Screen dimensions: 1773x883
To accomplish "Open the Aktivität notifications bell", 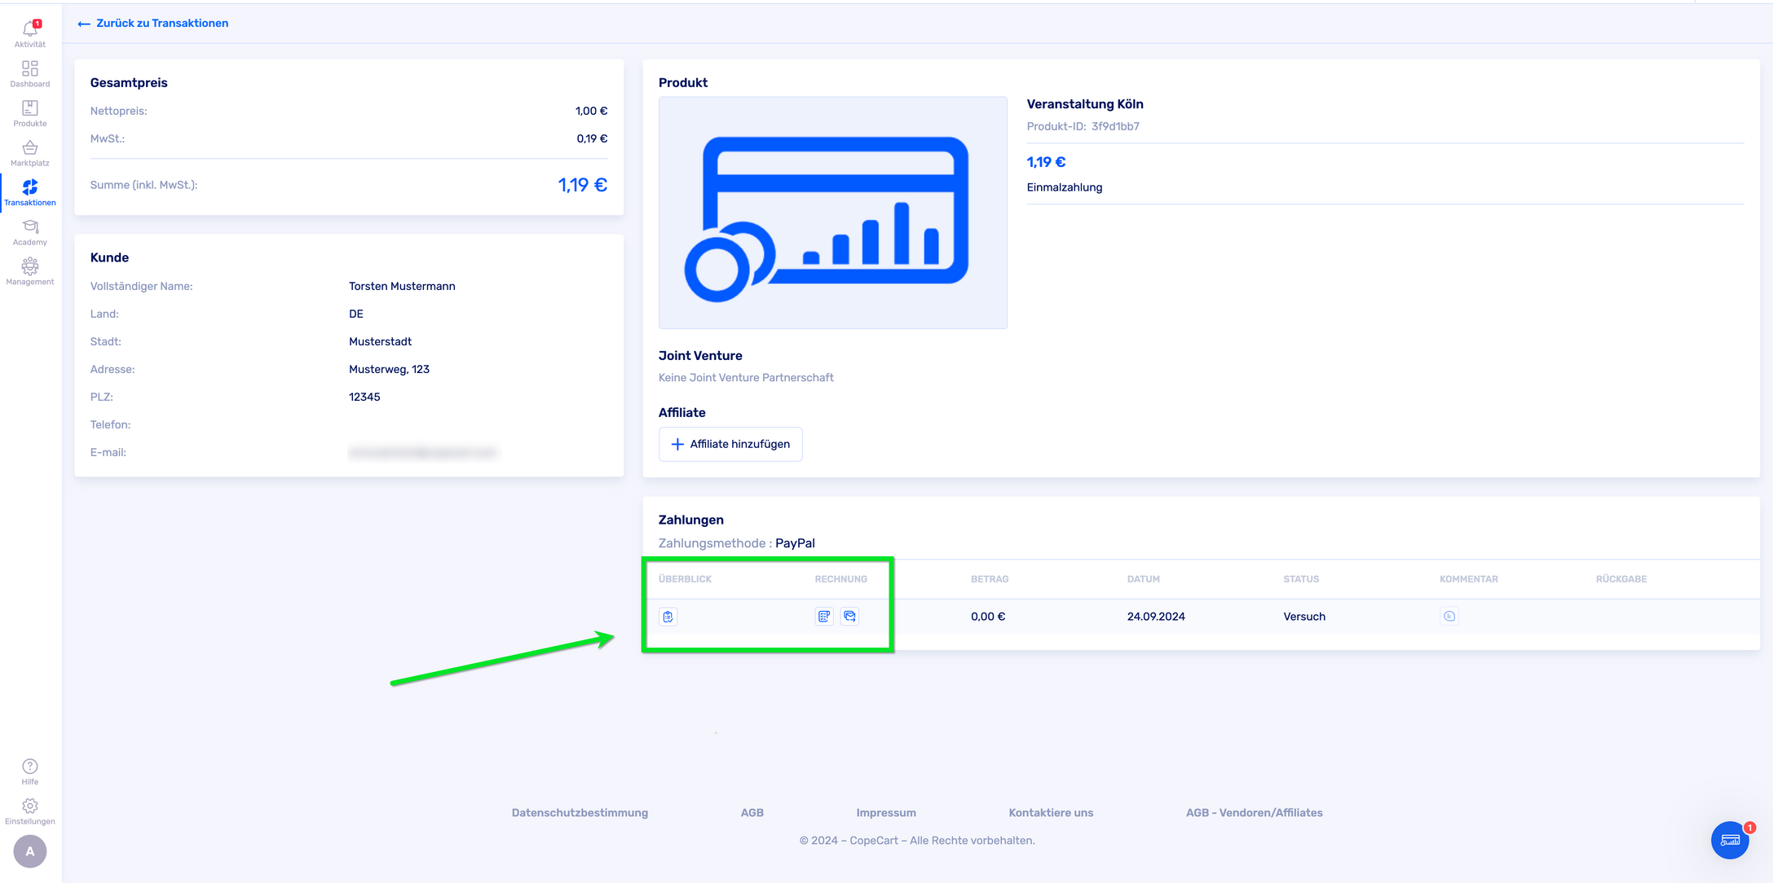I will pos(30,31).
